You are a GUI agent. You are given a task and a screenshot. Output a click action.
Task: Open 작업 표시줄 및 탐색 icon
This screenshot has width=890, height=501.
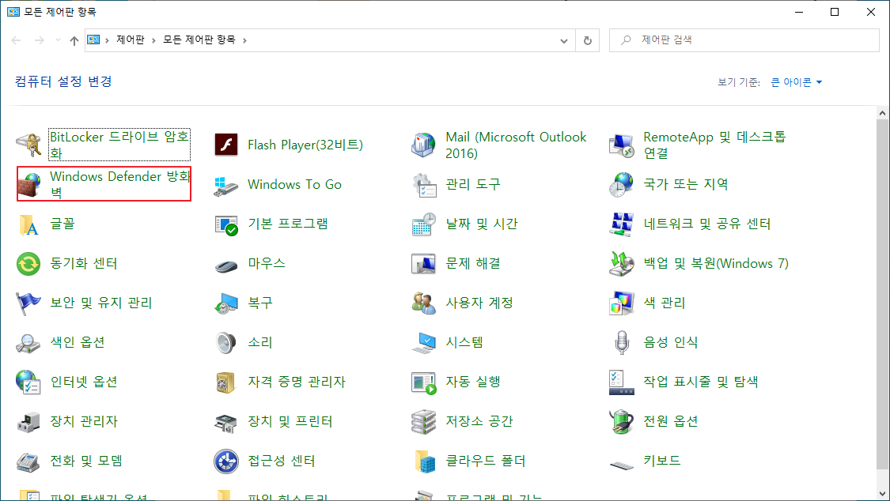622,382
